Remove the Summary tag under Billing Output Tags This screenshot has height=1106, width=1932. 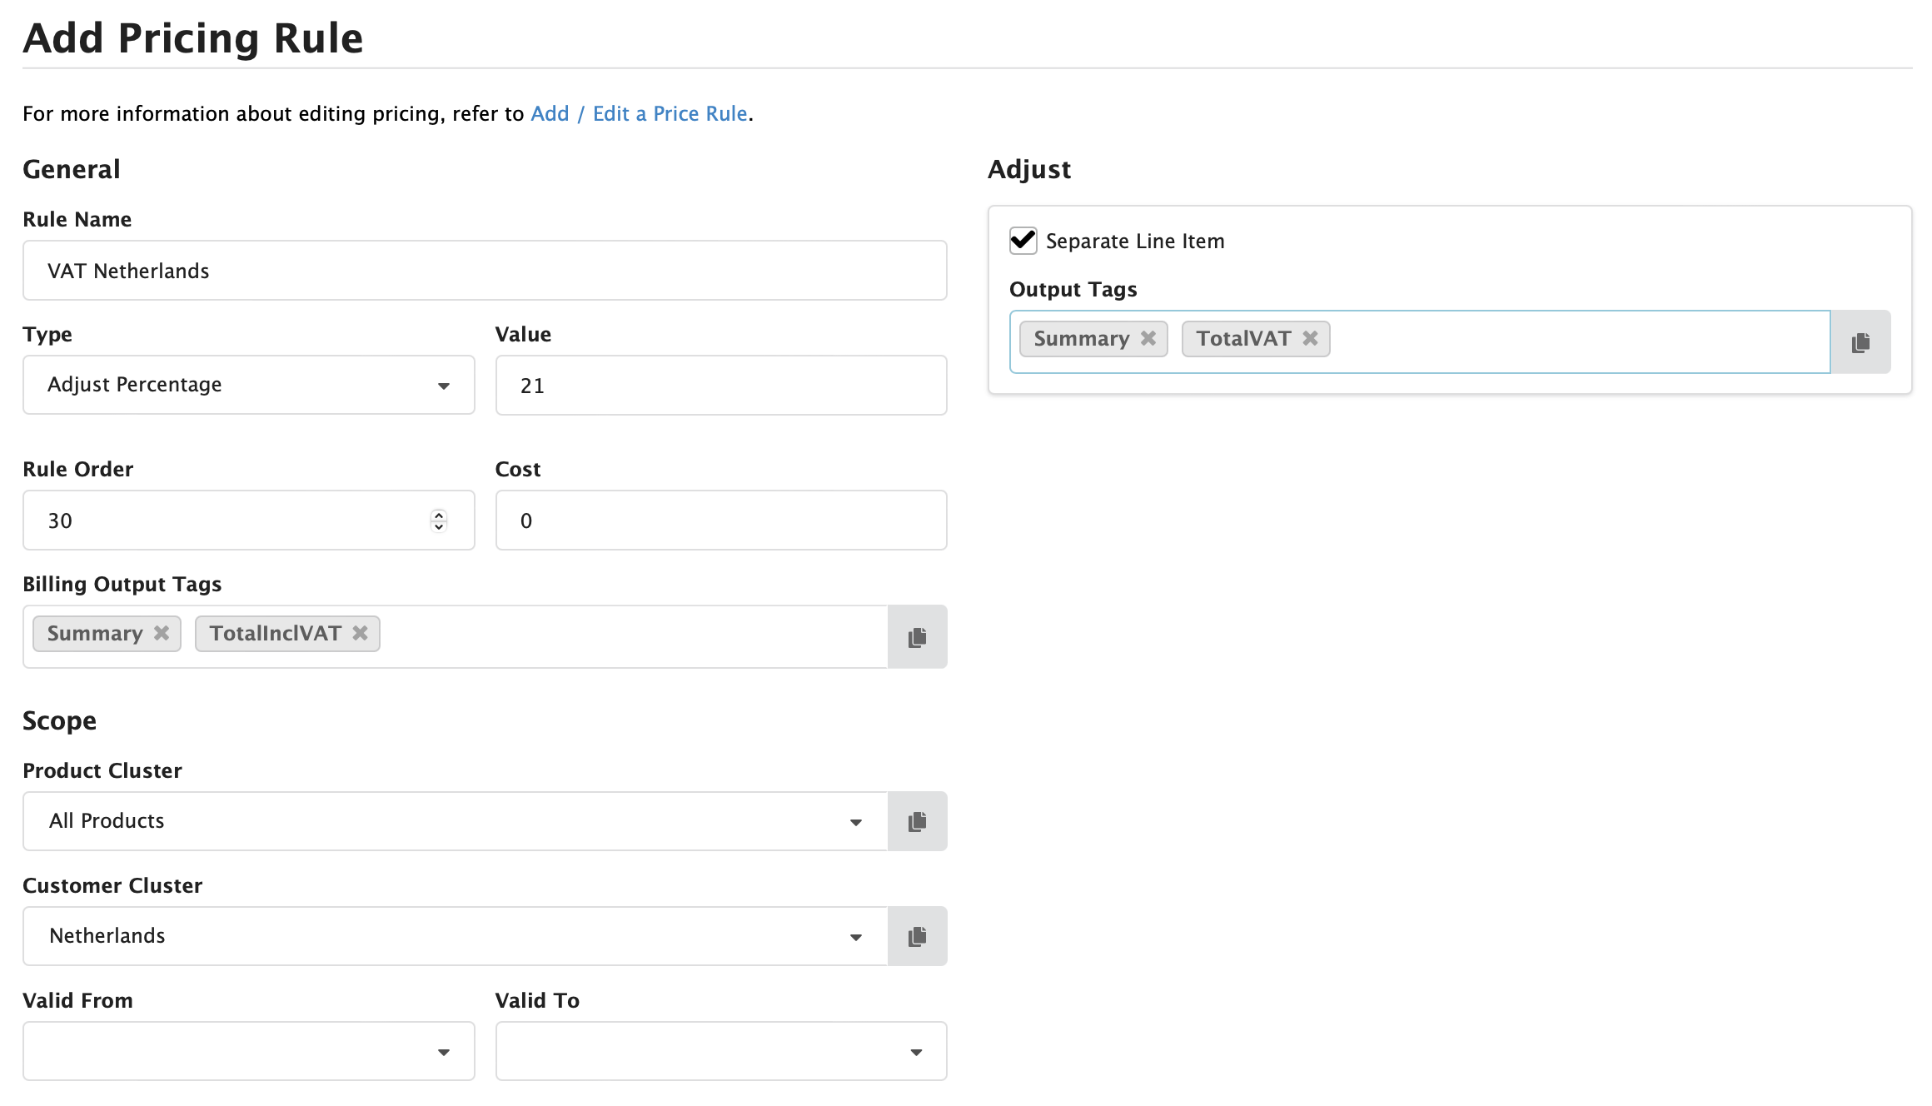(x=161, y=633)
